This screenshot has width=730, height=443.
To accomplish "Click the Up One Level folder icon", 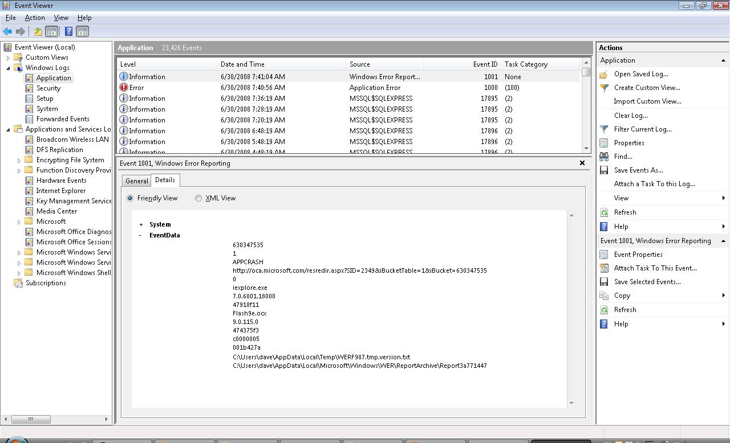I will pyautogui.click(x=38, y=32).
